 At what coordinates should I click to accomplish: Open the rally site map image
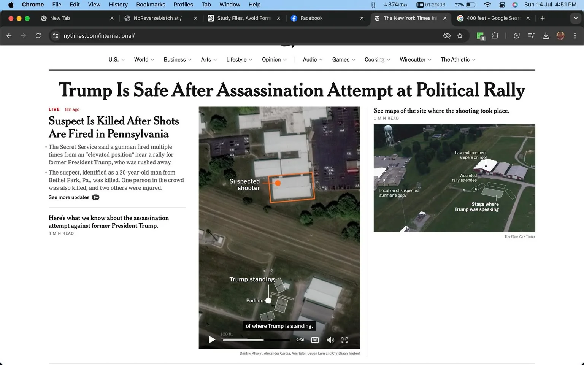(454, 178)
